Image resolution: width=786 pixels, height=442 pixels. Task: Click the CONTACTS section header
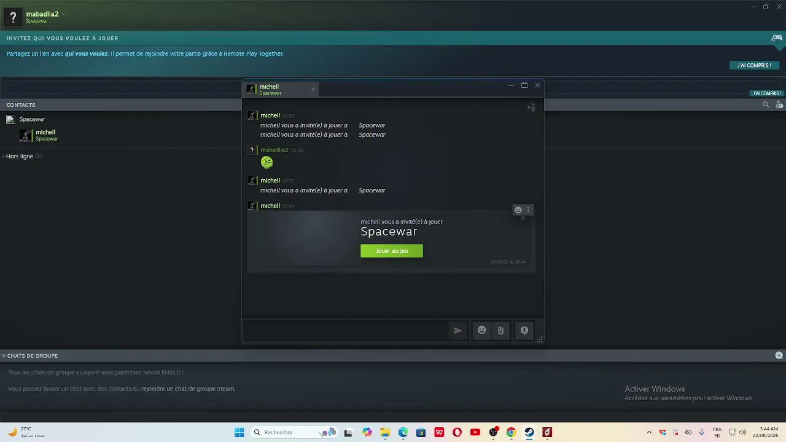pyautogui.click(x=21, y=105)
